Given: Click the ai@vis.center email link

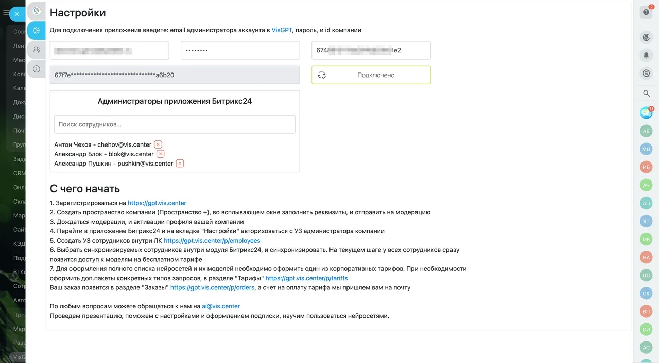Looking at the screenshot, I should 221,306.
